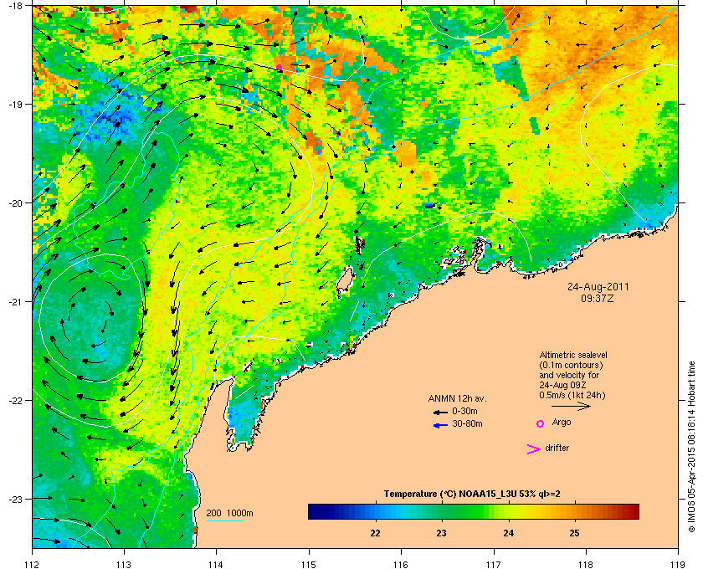The image size is (703, 569).
Task: Click the green 23 degree colorbar section
Action: point(442,511)
